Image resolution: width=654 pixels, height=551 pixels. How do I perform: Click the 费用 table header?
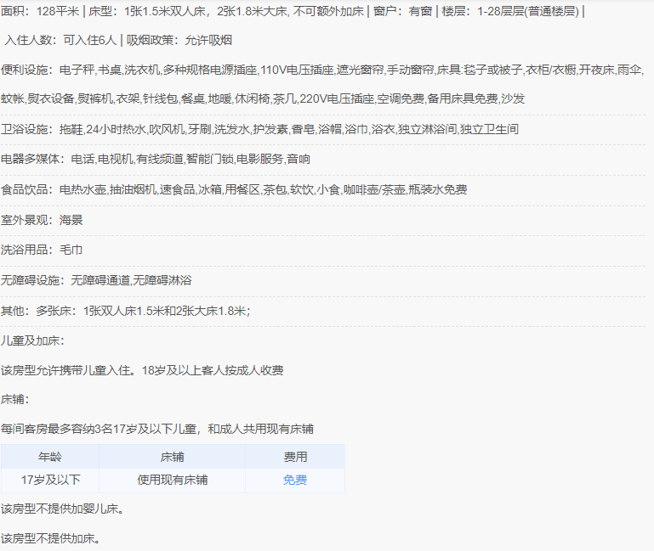tap(295, 457)
